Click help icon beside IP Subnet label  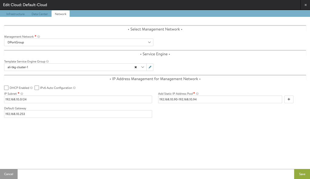(x=22, y=93)
